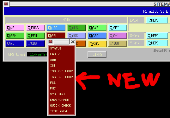Viewport: 170px width, 118px height.
Task: Open the ASC menu button
Action: [x=76, y=36]
